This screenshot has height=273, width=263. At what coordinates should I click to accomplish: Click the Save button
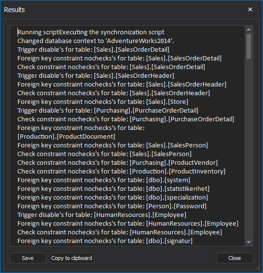[28, 258]
